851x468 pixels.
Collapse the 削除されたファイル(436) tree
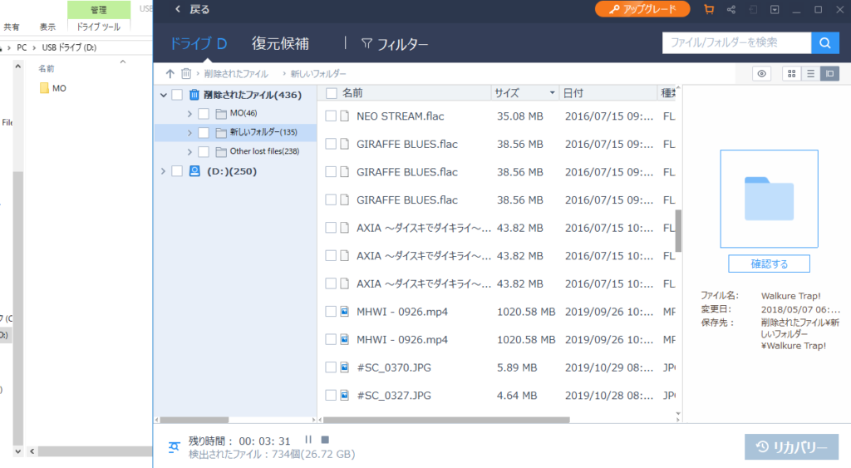coord(163,95)
